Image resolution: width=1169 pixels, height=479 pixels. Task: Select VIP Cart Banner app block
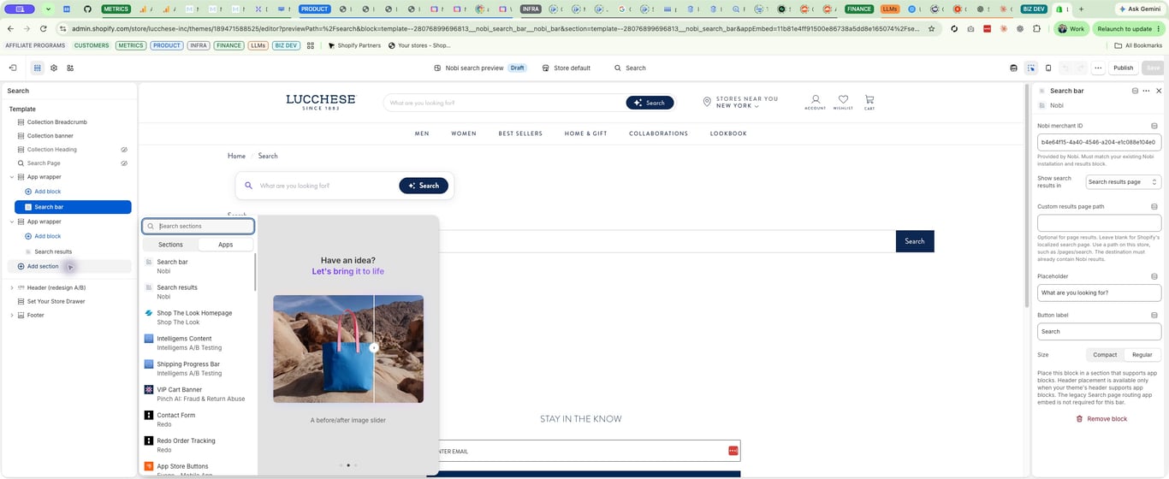click(199, 393)
